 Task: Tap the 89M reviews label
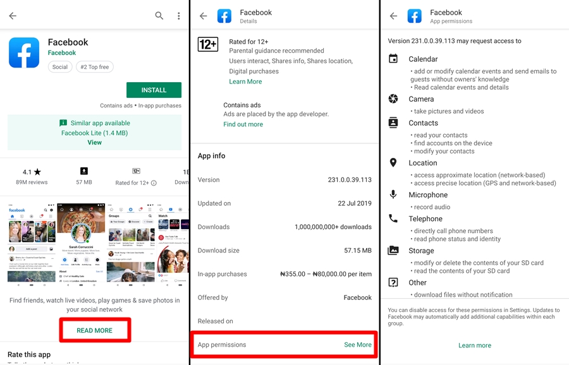point(32,182)
